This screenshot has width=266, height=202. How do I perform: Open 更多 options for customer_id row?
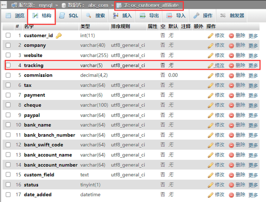tap(253, 36)
